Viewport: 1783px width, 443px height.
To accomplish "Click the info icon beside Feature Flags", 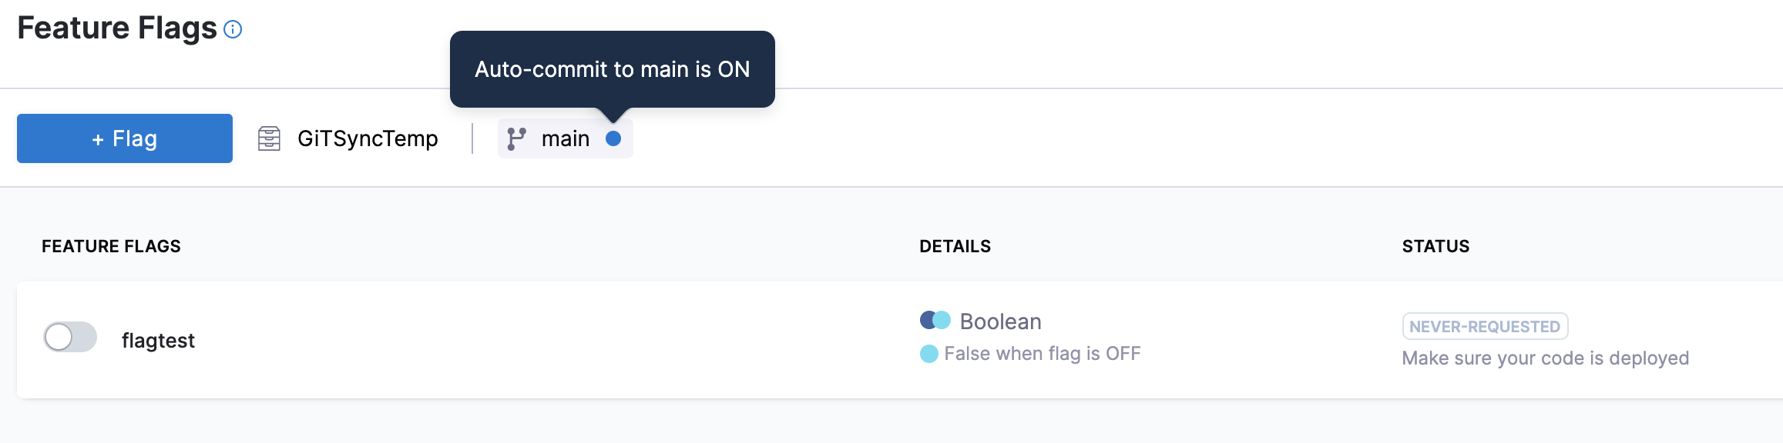I will coord(233,29).
